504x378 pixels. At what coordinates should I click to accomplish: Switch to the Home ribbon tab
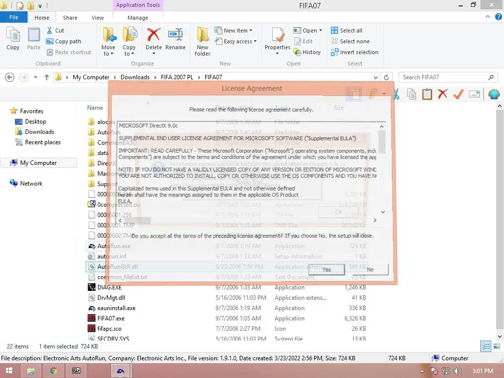tap(42, 18)
